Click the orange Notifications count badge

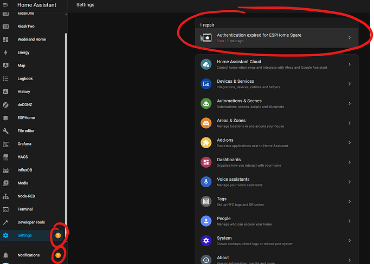click(x=58, y=255)
